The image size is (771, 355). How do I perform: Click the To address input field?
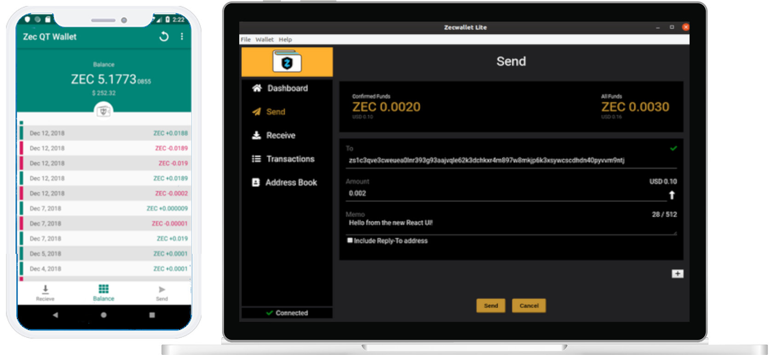coord(511,160)
